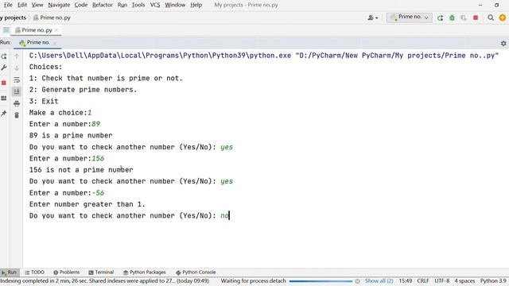Open the Python Packages tool window
The image size is (509, 286).
click(x=145, y=272)
